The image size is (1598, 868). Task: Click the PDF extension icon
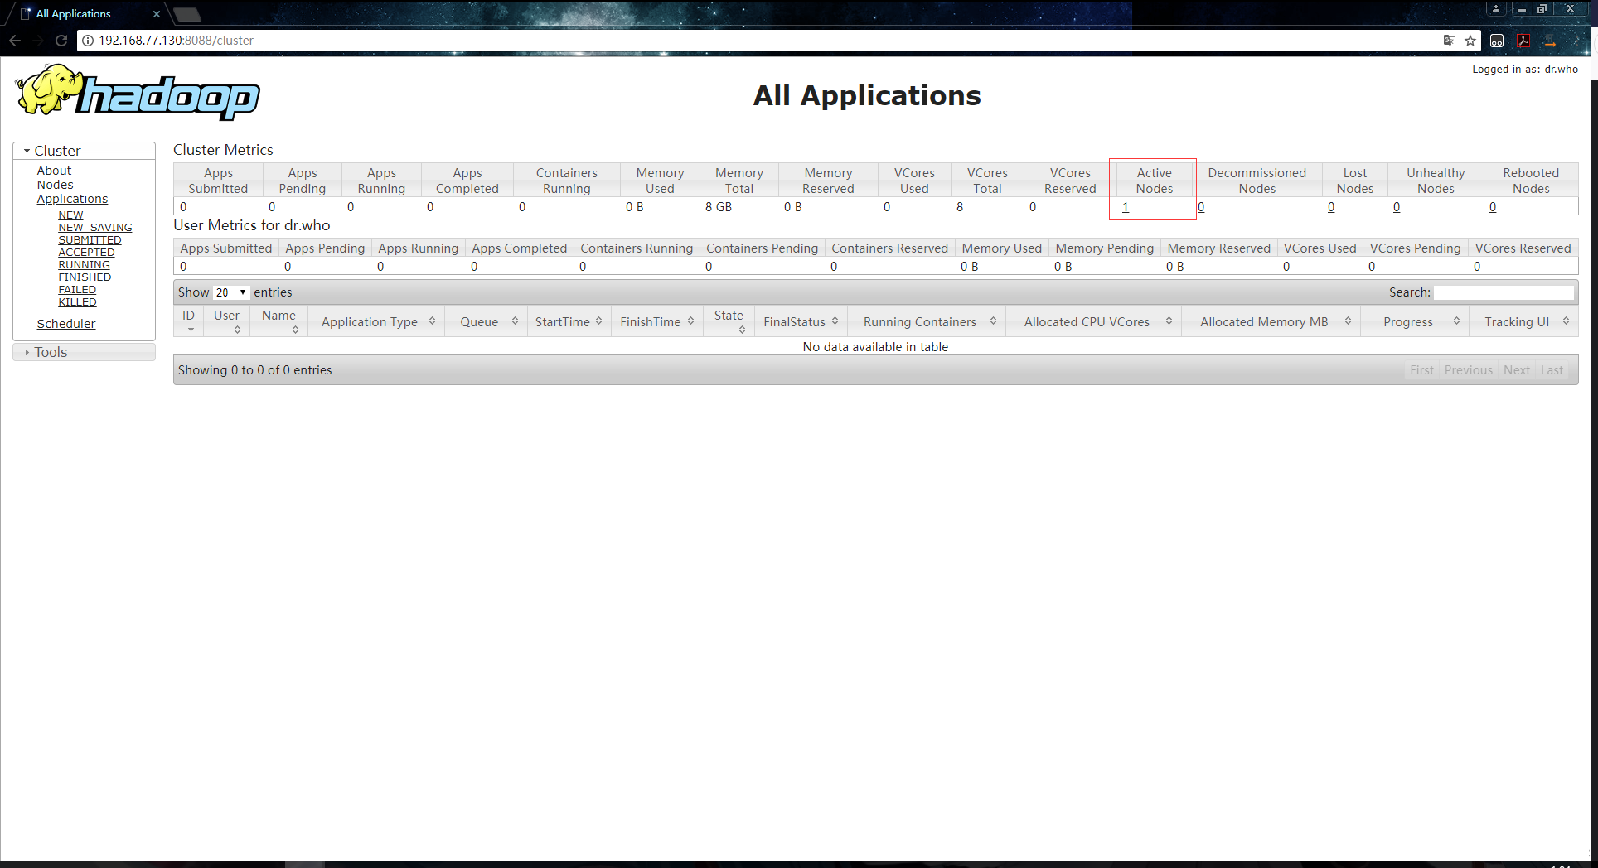tap(1523, 41)
